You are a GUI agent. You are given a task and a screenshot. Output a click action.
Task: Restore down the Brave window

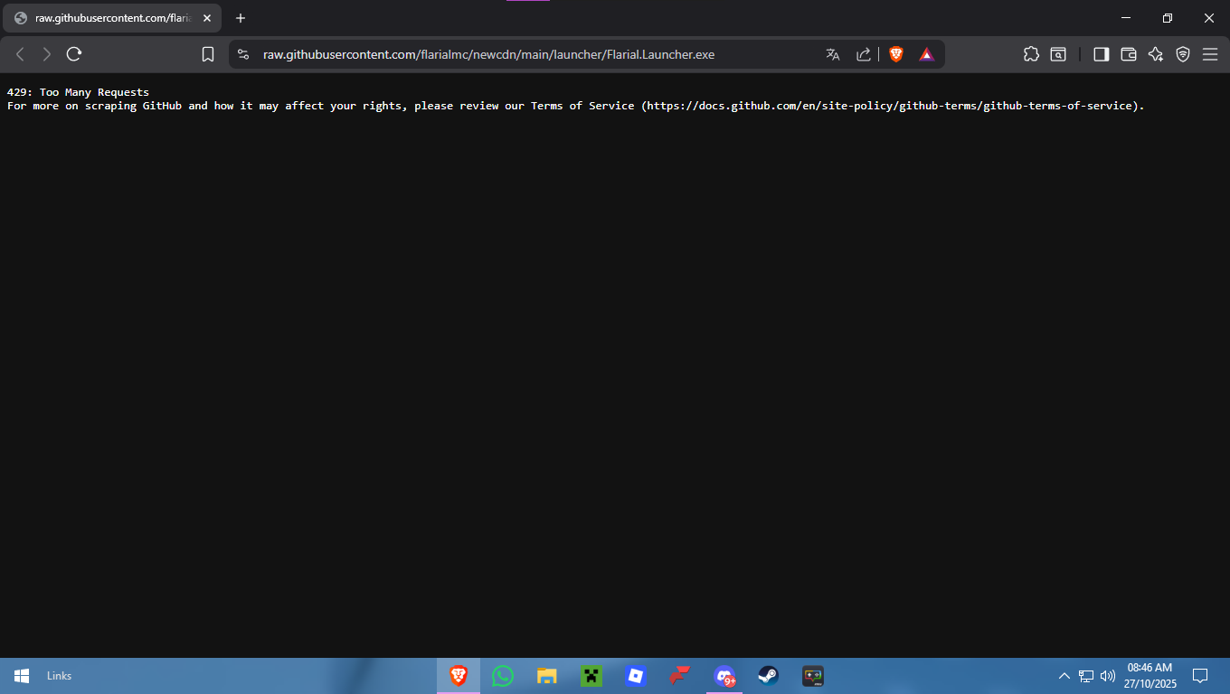point(1168,18)
